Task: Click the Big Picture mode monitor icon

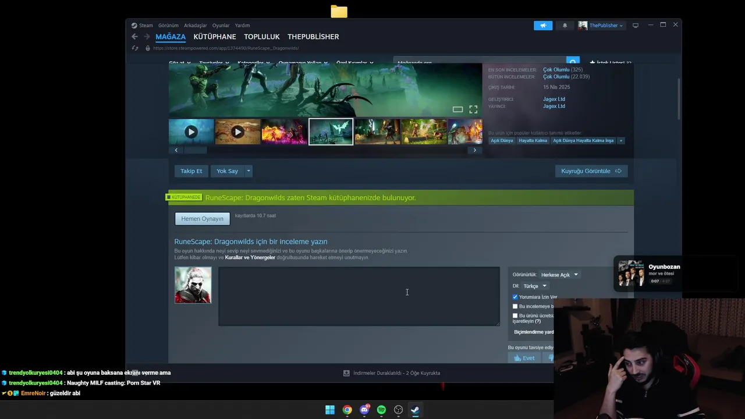Action: coord(636,26)
